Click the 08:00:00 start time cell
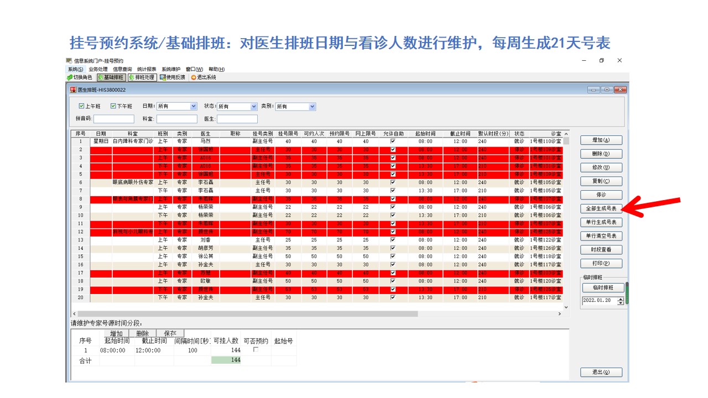Screen dimensions: 708x398 coord(117,350)
